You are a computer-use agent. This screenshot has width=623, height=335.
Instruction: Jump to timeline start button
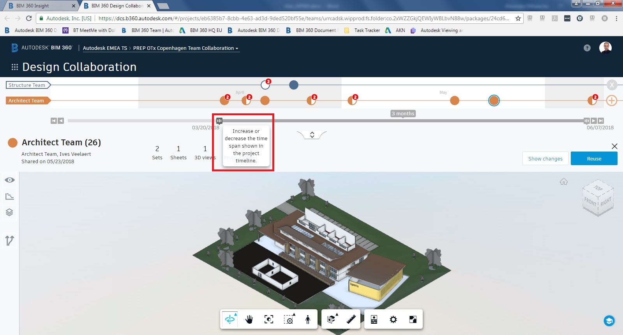tap(54, 121)
